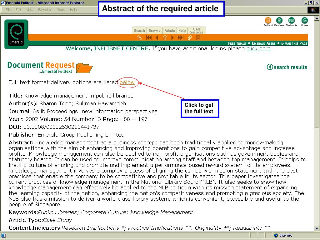Screen dimensions: 320x240
Task: Click the Document Request folder icon
Action: point(84,68)
